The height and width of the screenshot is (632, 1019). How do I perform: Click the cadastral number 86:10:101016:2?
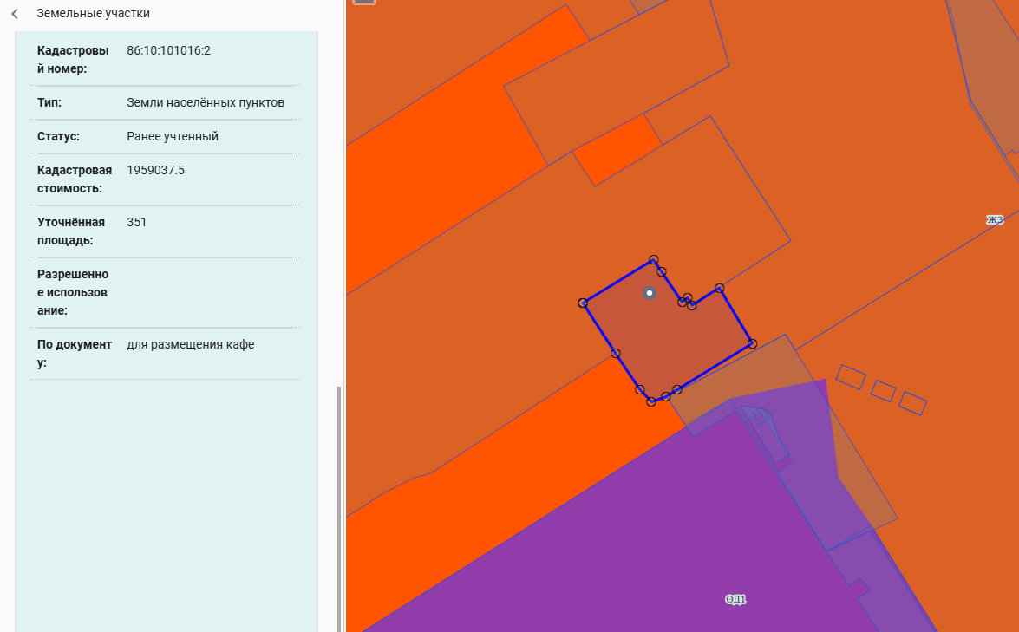pyautogui.click(x=168, y=50)
